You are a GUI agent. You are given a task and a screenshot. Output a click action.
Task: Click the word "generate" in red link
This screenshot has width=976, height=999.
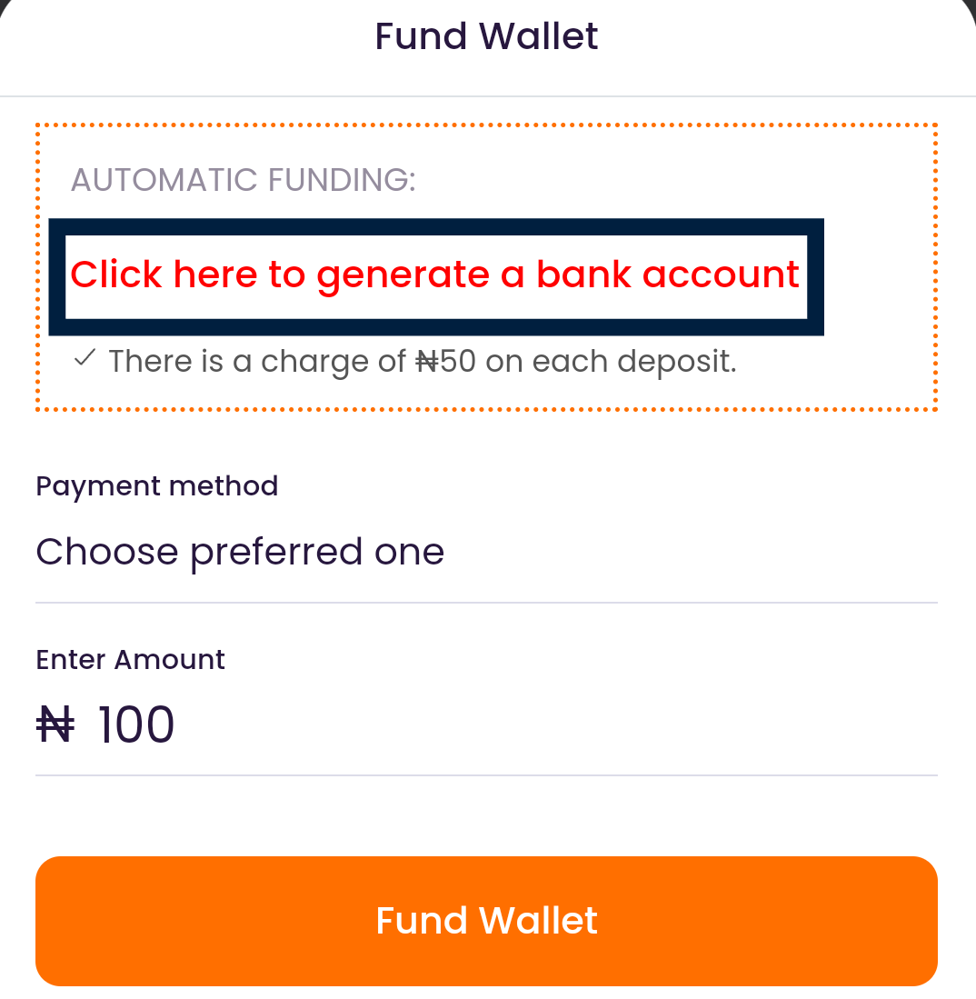pyautogui.click(x=404, y=275)
